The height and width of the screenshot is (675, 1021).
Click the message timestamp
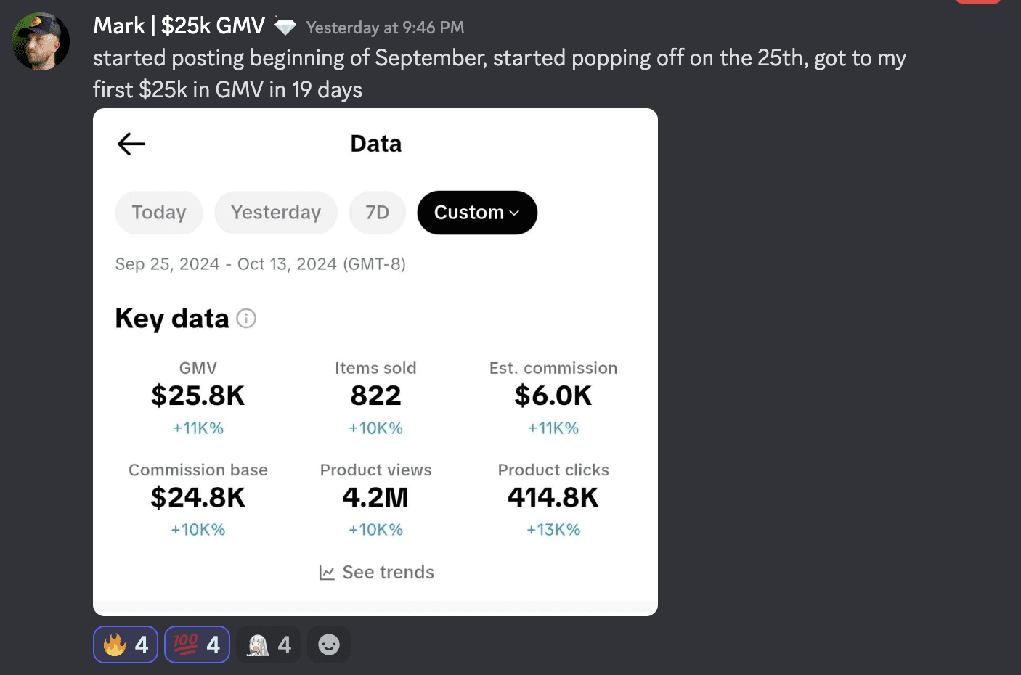(385, 28)
